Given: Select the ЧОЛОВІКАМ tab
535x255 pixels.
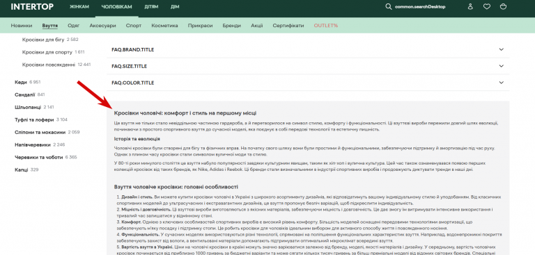Looking at the screenshot, I should 117,7.
